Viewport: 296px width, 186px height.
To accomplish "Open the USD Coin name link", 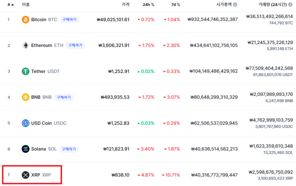I will click(41, 123).
